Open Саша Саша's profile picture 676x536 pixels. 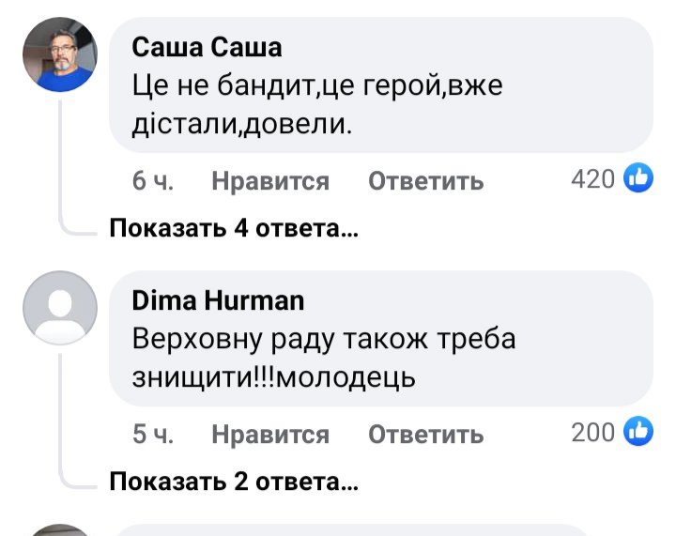[59, 55]
